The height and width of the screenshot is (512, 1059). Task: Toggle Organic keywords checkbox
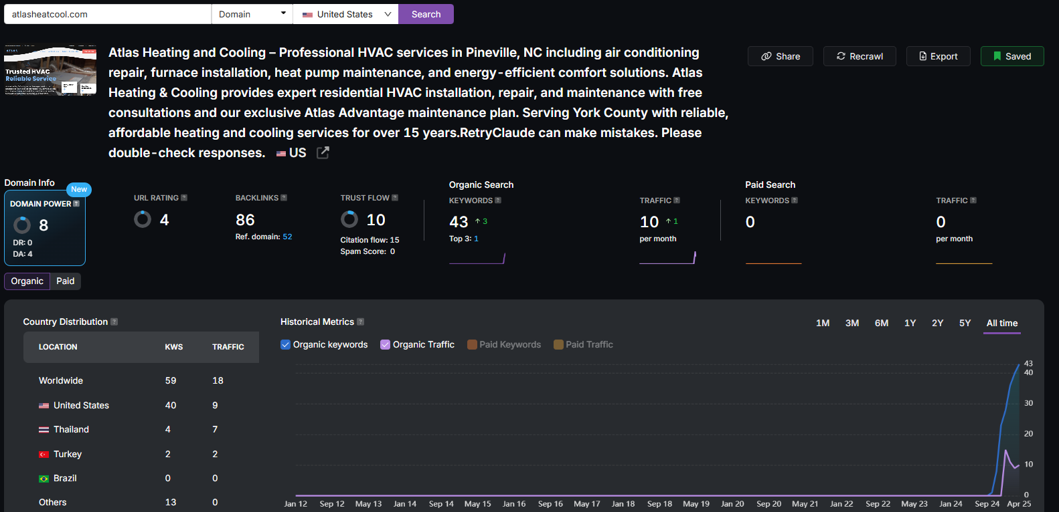286,345
